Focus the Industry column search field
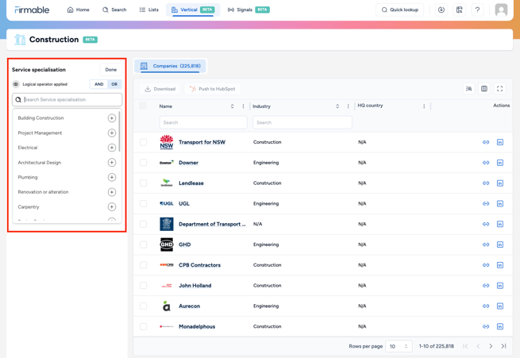 point(302,122)
